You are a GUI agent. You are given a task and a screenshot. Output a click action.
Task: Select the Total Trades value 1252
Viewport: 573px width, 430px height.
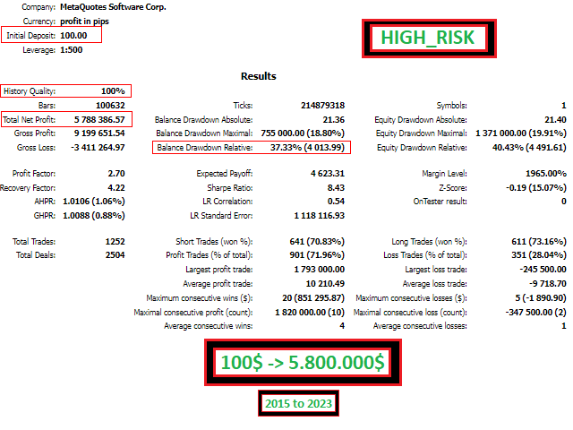click(x=115, y=241)
